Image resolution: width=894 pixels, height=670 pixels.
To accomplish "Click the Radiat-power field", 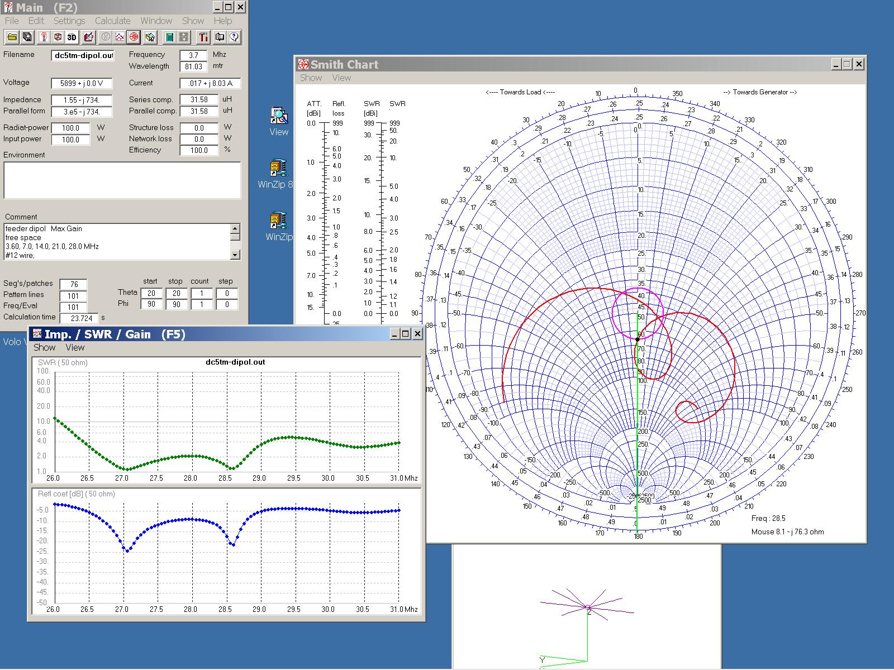I will 70,128.
